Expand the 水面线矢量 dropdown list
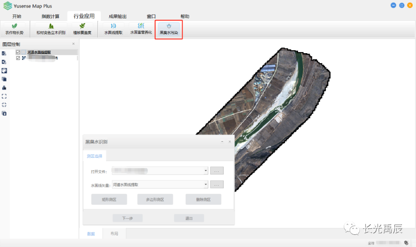 206,185
